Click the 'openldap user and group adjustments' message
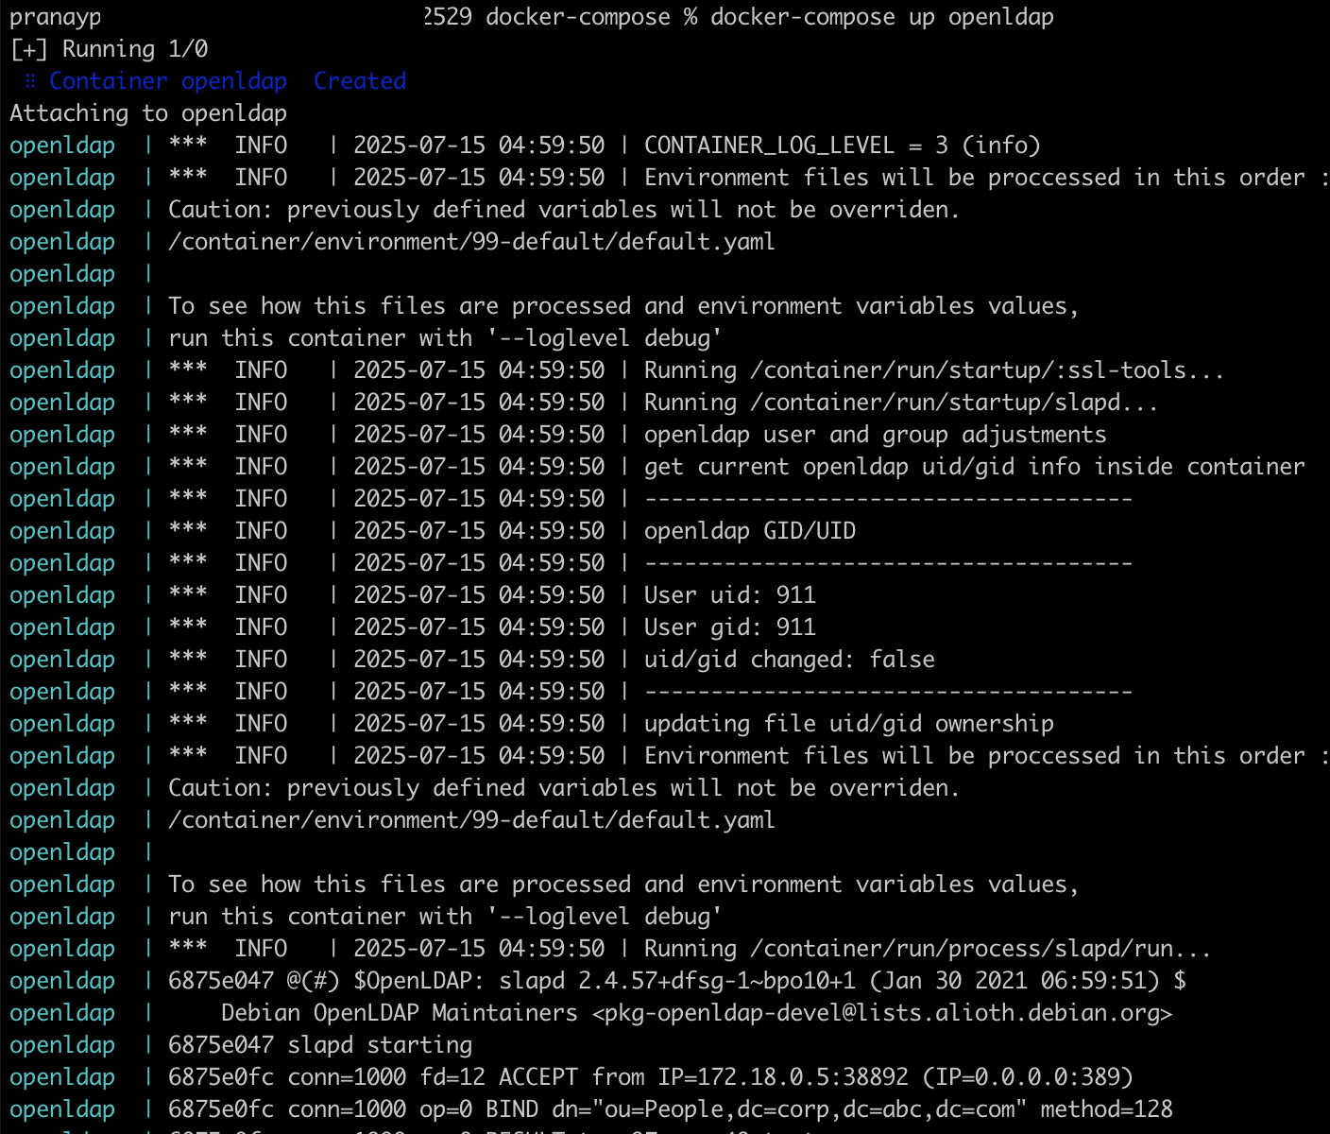This screenshot has height=1134, width=1330. pyautogui.click(x=875, y=435)
